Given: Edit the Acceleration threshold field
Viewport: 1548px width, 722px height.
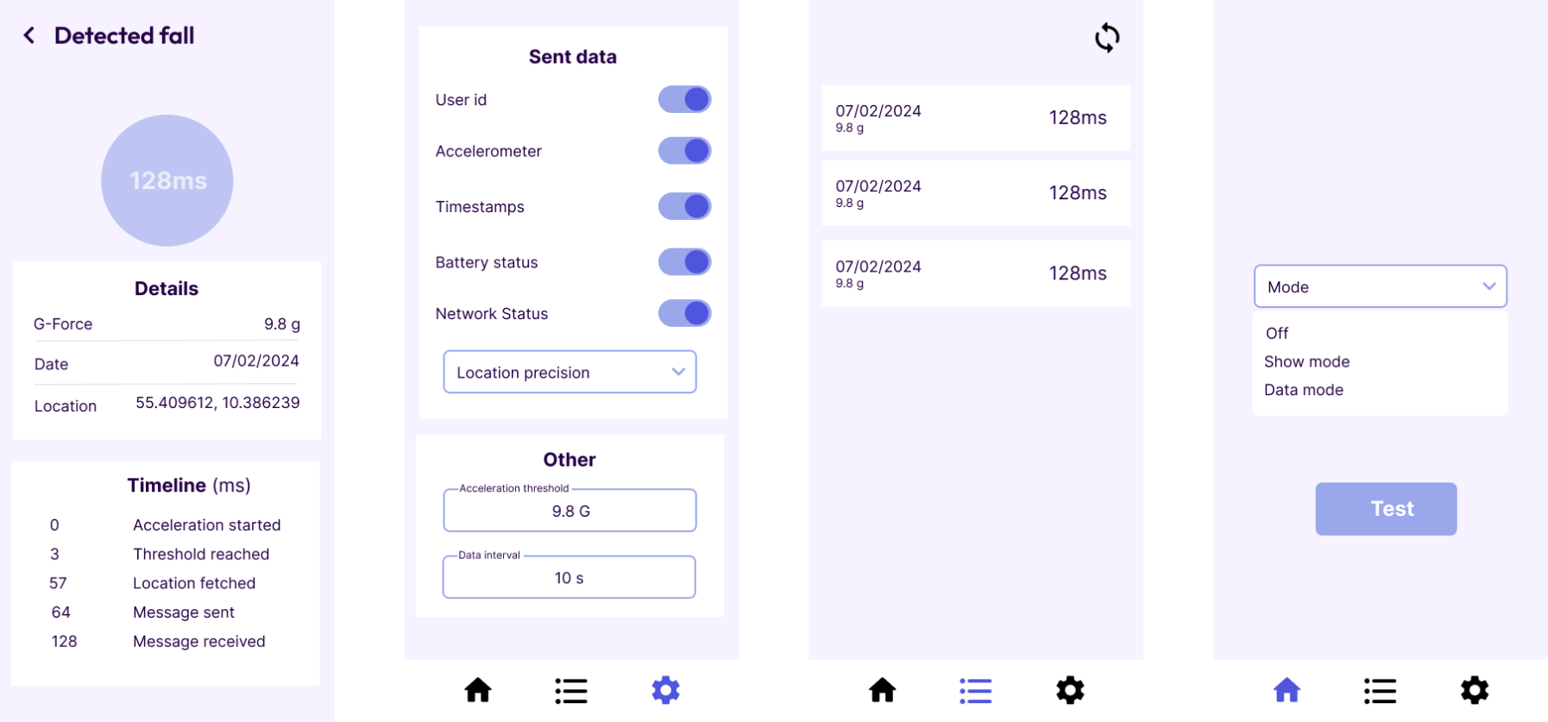Looking at the screenshot, I should coord(569,511).
